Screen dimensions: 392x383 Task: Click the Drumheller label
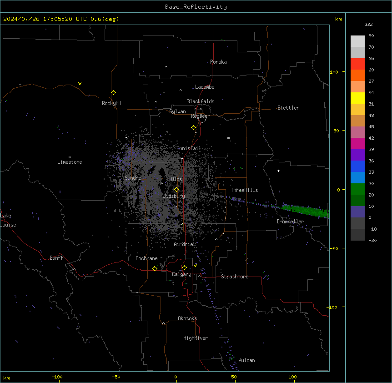point(290,222)
